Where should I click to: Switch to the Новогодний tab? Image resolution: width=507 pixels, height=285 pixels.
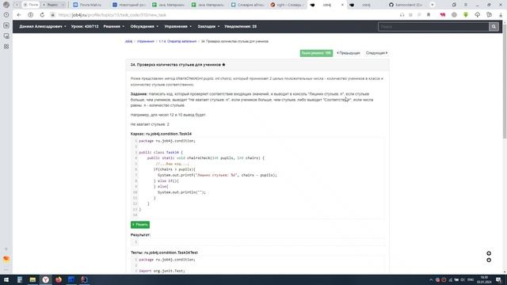click(129, 5)
